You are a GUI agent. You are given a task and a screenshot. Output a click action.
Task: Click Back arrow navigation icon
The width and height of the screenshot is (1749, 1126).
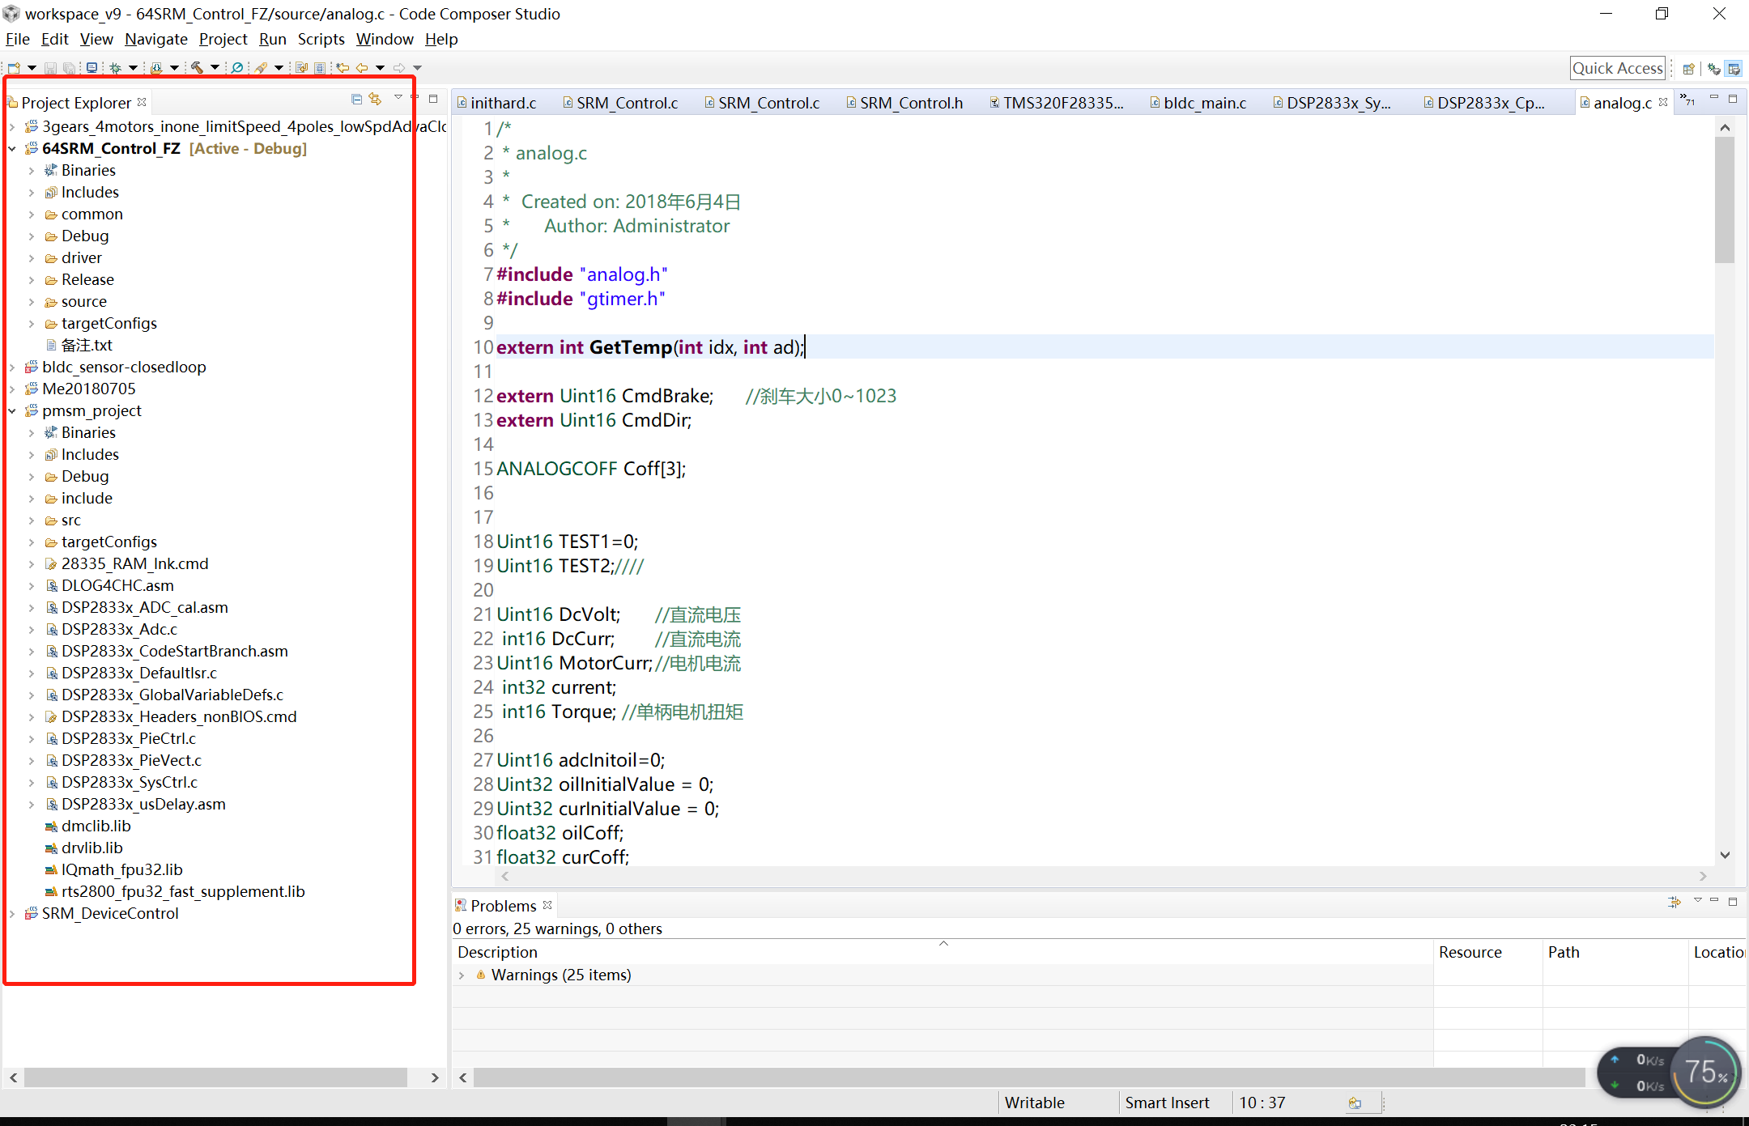[362, 68]
